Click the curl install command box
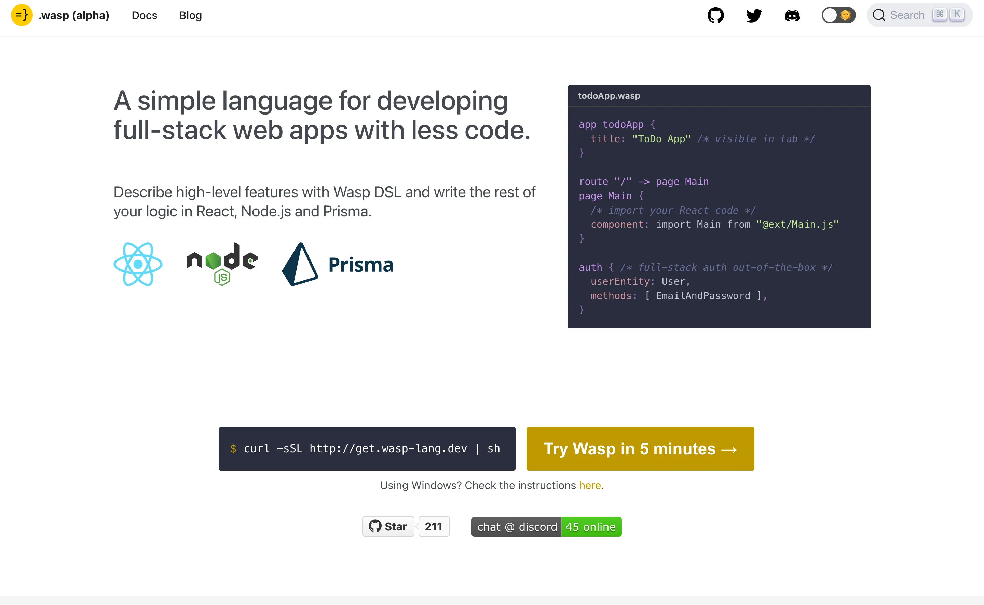 367,448
